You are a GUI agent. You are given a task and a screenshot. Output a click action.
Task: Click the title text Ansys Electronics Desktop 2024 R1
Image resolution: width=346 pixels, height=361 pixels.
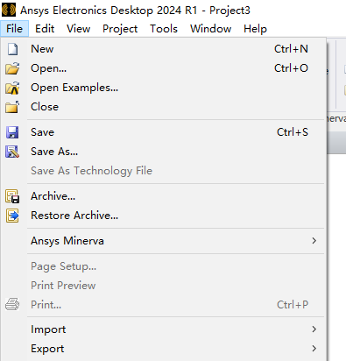pyautogui.click(x=109, y=11)
